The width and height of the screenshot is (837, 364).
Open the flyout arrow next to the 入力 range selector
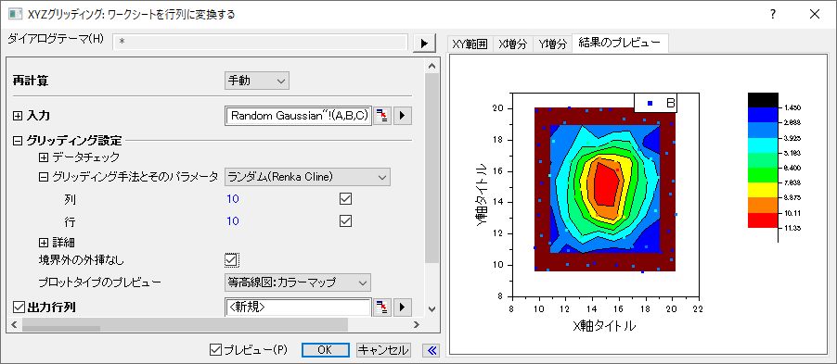pos(403,116)
